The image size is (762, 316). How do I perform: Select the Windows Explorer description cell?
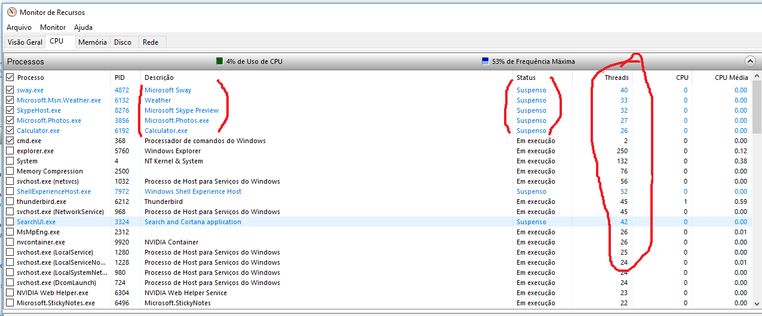click(x=173, y=151)
